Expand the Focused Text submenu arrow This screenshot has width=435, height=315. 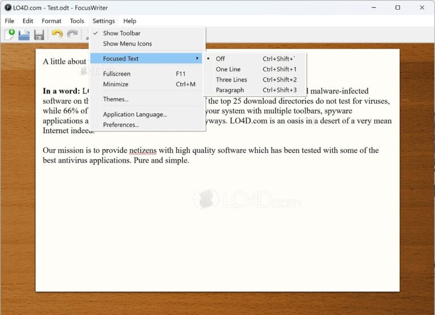[197, 58]
